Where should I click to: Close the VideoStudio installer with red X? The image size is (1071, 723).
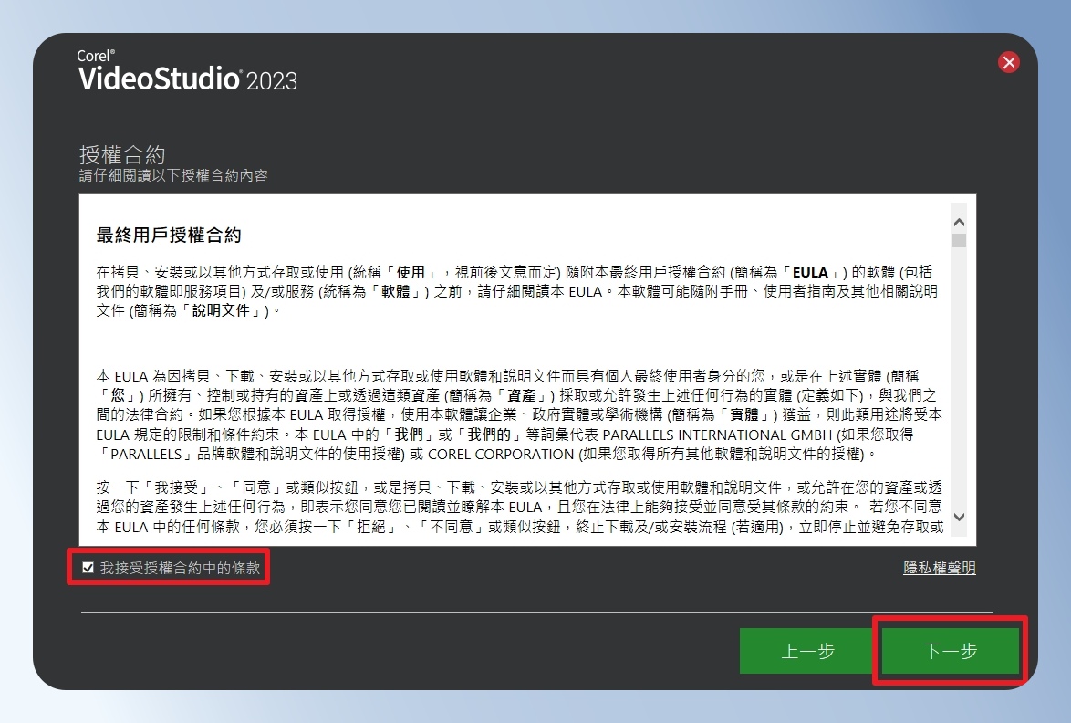pyautogui.click(x=1008, y=62)
